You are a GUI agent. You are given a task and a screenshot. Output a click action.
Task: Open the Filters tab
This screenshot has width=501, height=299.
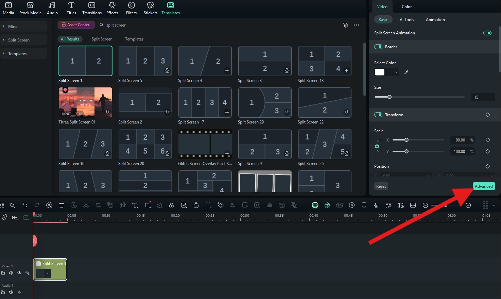(131, 8)
